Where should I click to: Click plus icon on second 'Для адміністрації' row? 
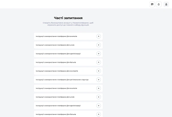coord(99,106)
